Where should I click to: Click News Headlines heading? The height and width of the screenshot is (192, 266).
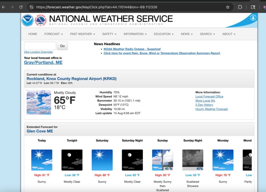click(107, 44)
